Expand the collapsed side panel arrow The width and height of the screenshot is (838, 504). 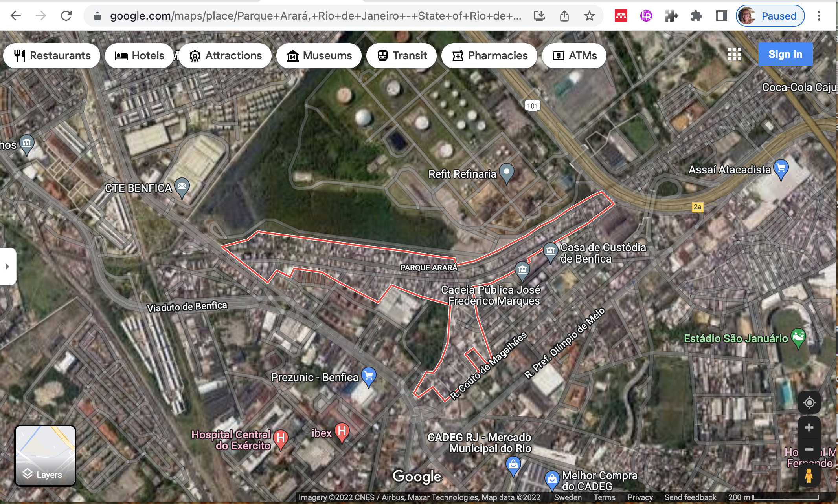tap(7, 267)
